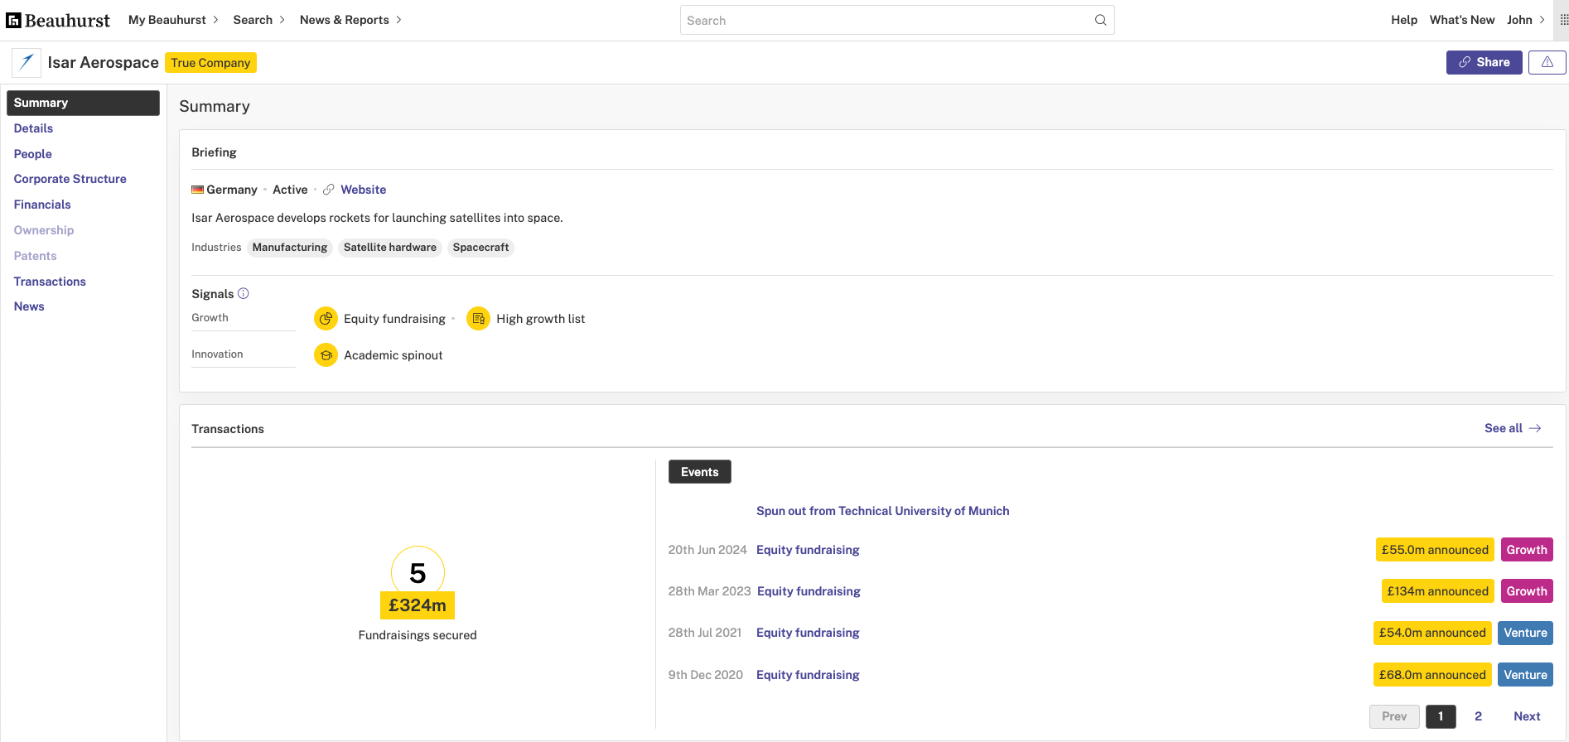
Task: Click the Growth tag on 20th Jun 2024 row
Action: 1527,550
